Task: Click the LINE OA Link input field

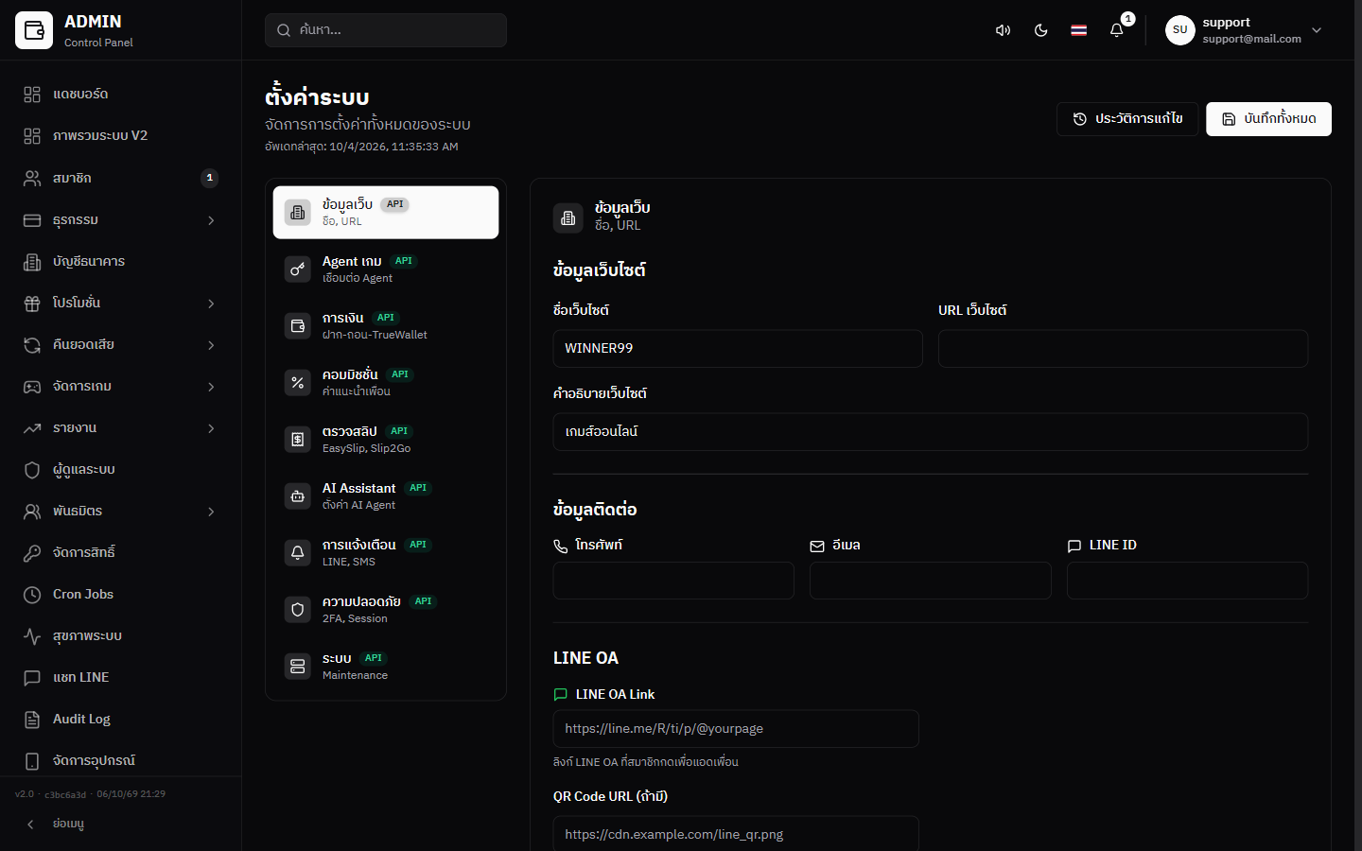Action: point(736,729)
